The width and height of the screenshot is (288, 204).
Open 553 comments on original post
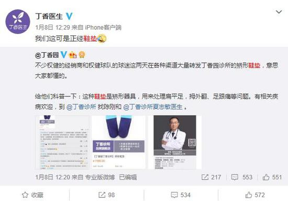[241, 177]
